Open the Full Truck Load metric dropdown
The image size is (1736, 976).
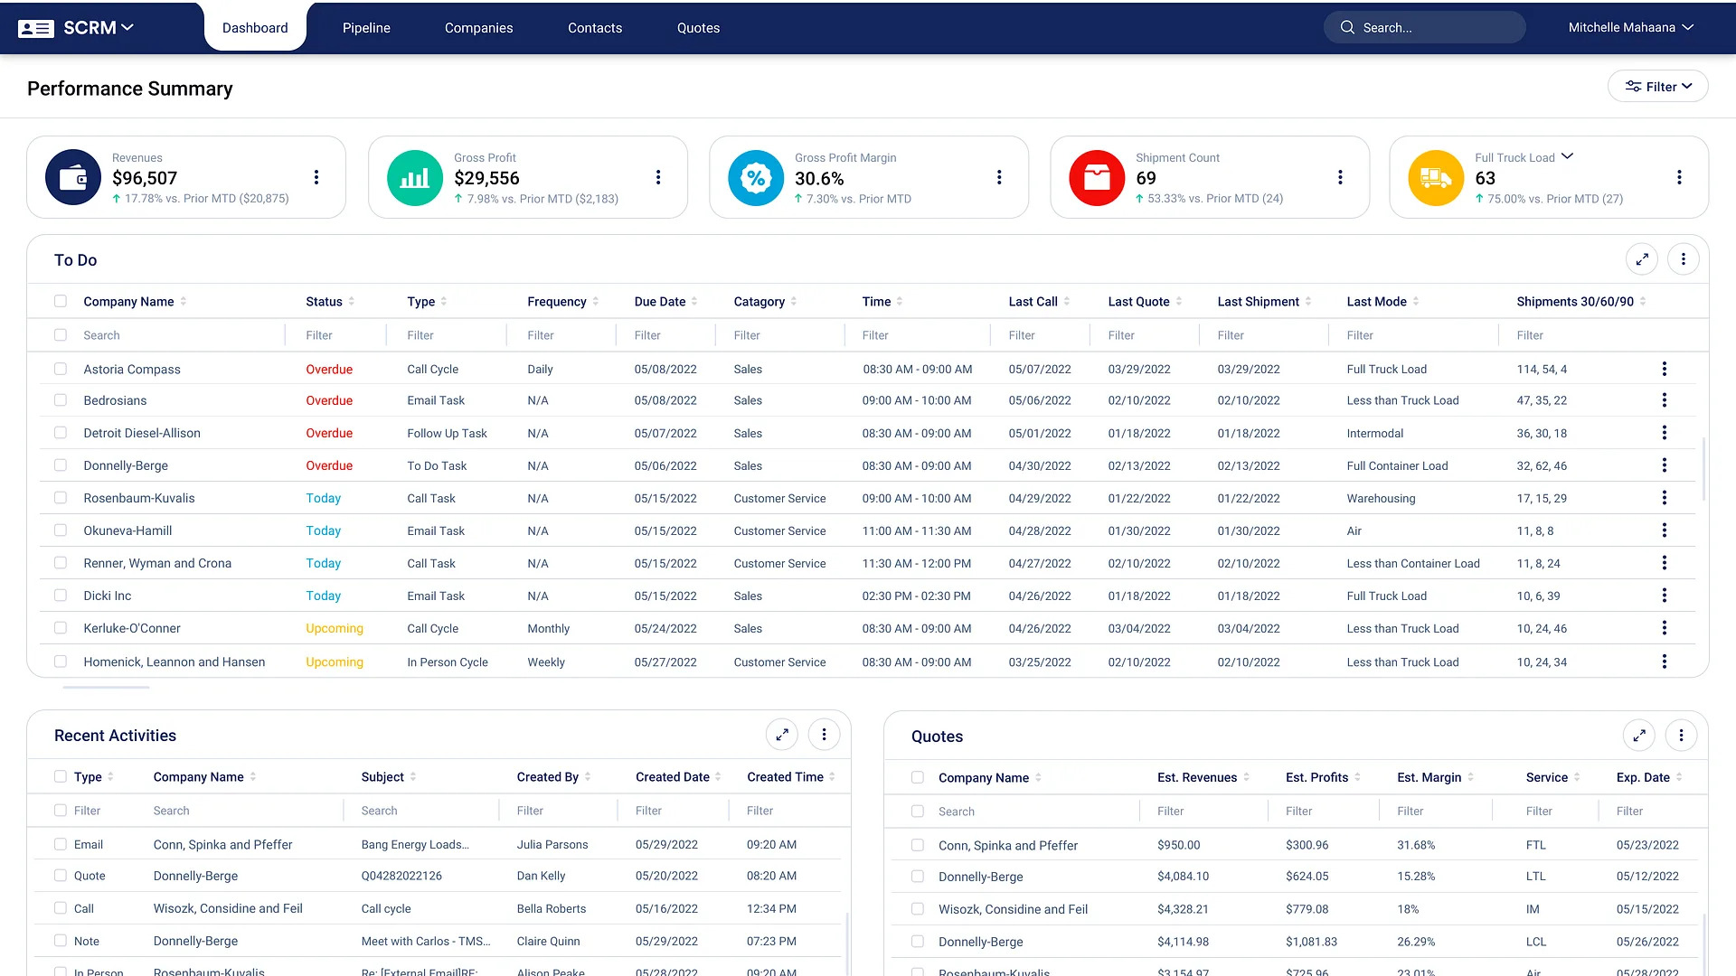tap(1568, 155)
